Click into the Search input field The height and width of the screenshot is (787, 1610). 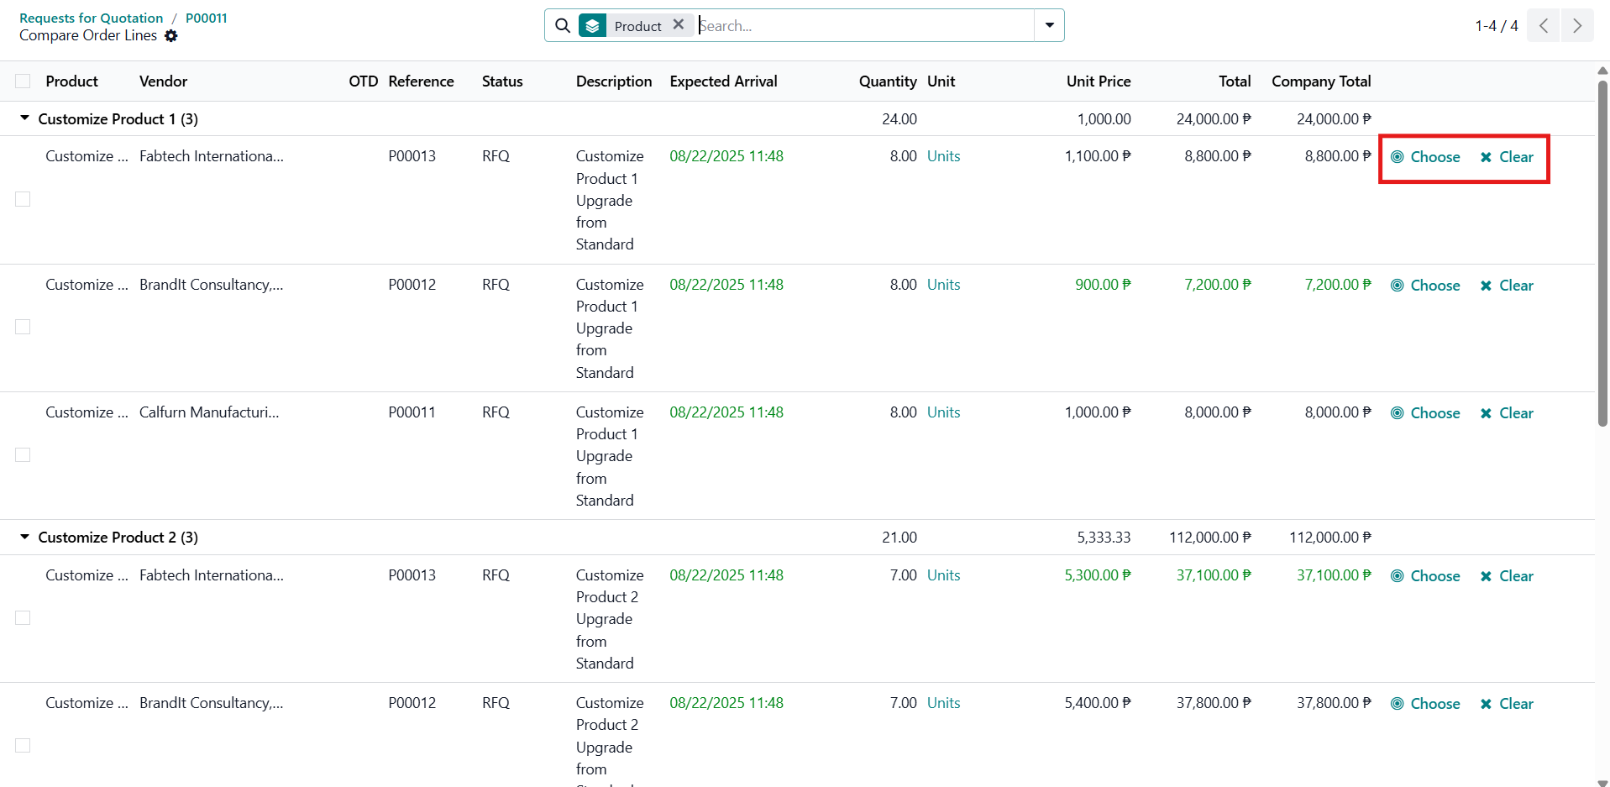865,26
